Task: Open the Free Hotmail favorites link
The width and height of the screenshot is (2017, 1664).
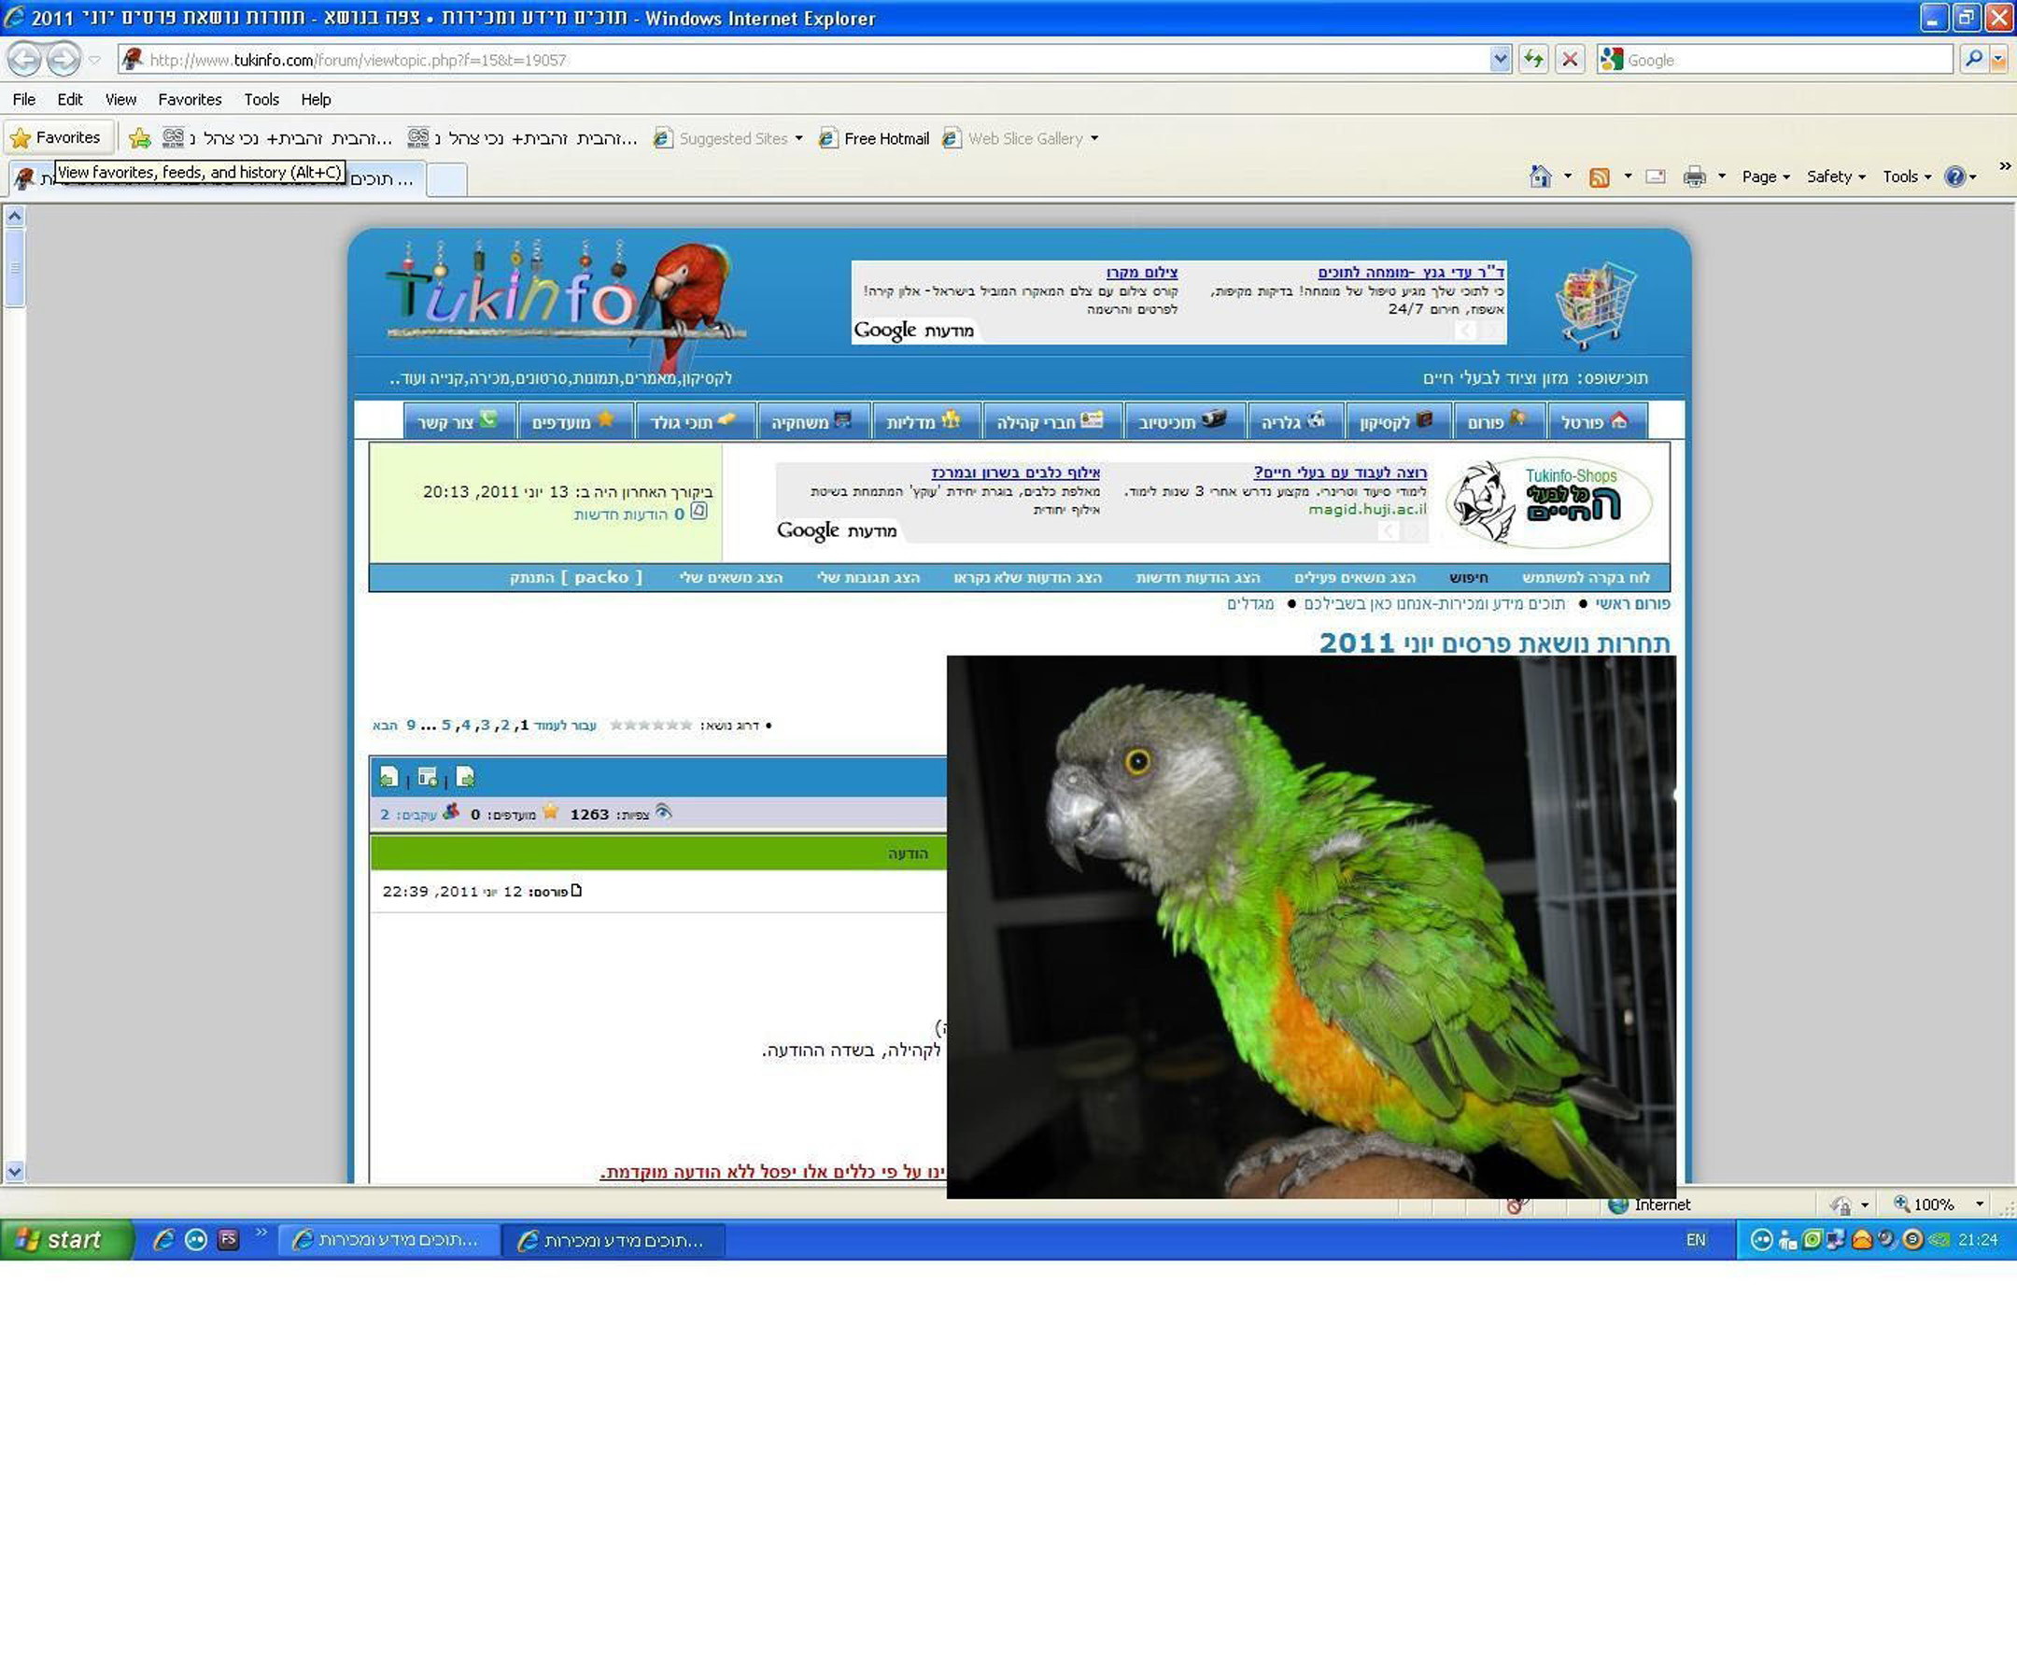Action: pyautogui.click(x=885, y=138)
